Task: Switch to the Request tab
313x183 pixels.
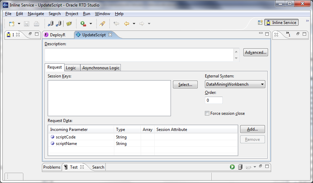Action: point(55,68)
